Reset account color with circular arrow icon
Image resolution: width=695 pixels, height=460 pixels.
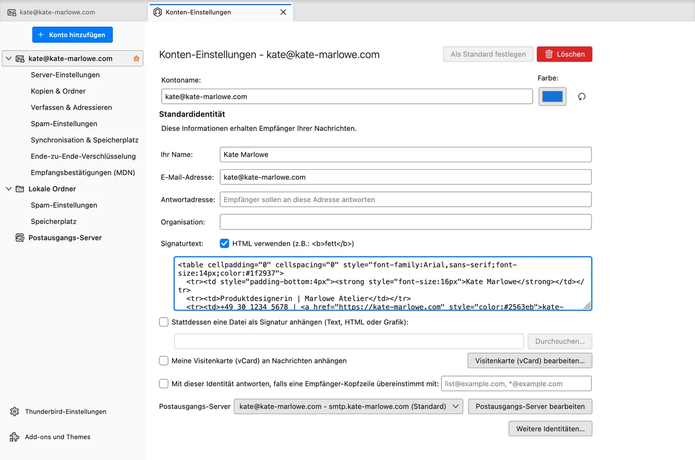(582, 97)
